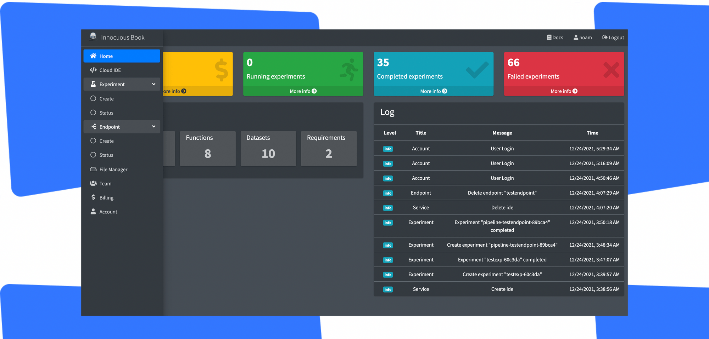Image resolution: width=709 pixels, height=339 pixels.
Task: Open the Cloud IDE from the sidebar
Action: 93,70
